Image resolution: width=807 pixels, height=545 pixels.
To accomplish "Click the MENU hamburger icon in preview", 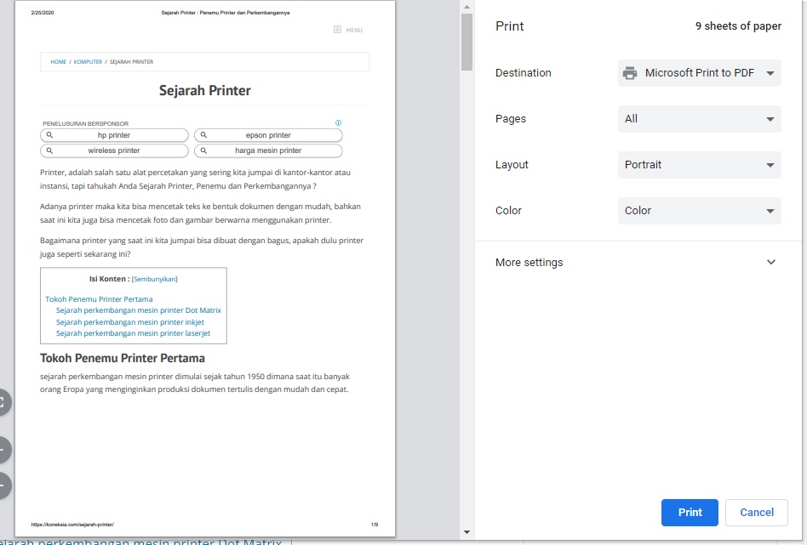I will point(337,30).
